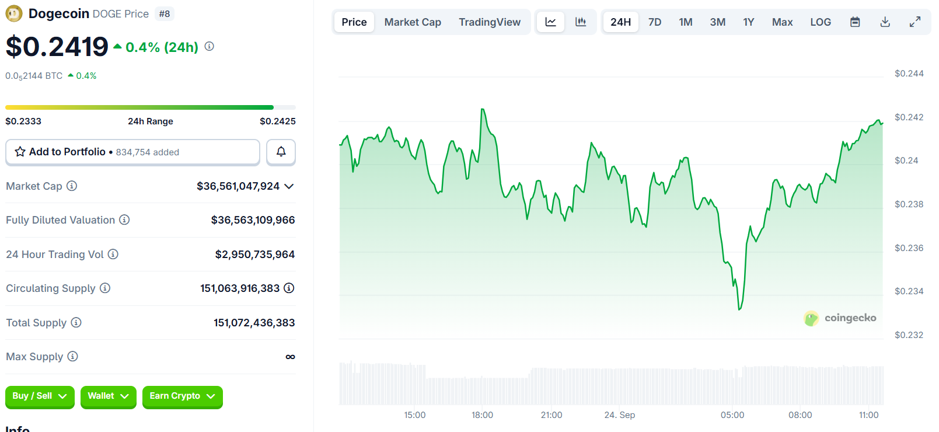Open the Buy / Sell dropdown
The image size is (939, 432).
(40, 396)
